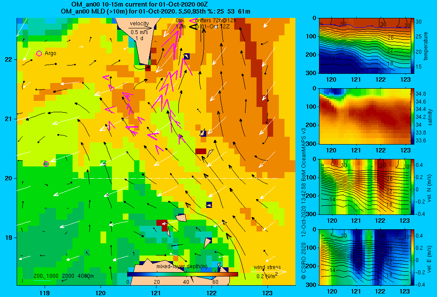Click the 'drifters 72h@12h' legend text
The width and height of the screenshot is (437, 297).
[x=216, y=21]
